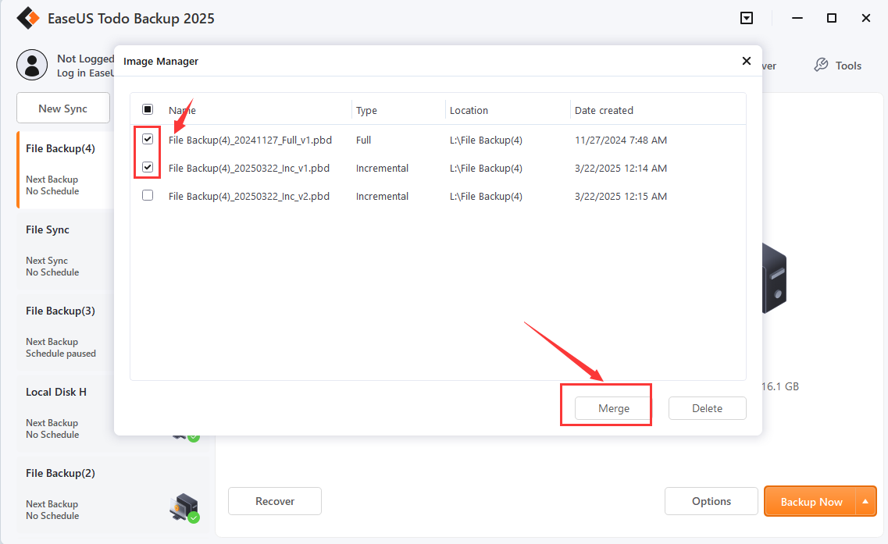The width and height of the screenshot is (888, 544).
Task: Select the File Backup(4) task in sidebar
Action: pos(66,170)
